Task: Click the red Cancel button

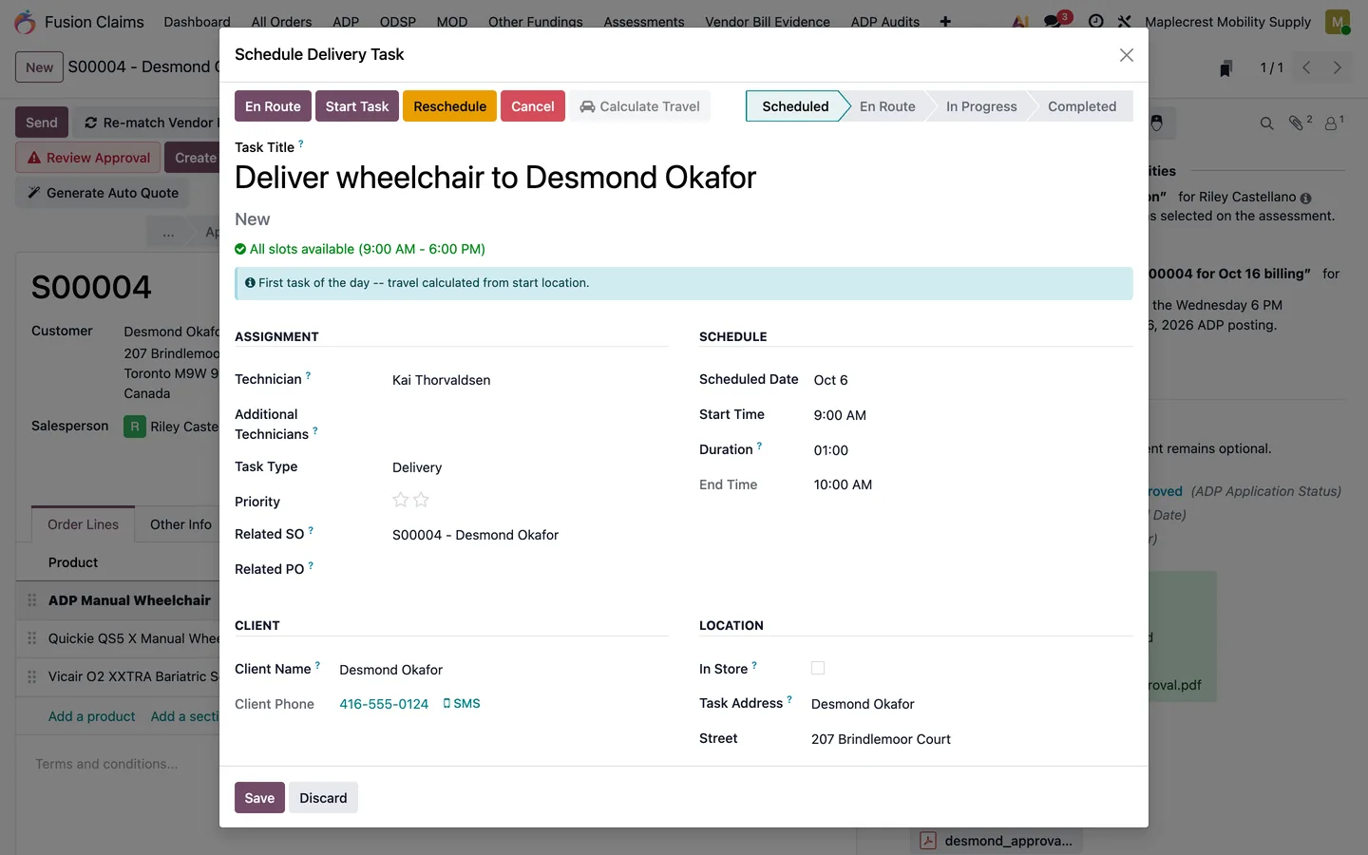Action: pyautogui.click(x=533, y=106)
